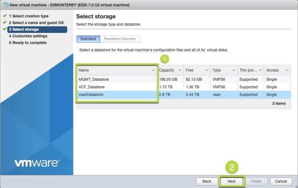Viewport: 298px width, 188px height.
Task: Go to step 1 Select creation type
Action: (x=29, y=16)
